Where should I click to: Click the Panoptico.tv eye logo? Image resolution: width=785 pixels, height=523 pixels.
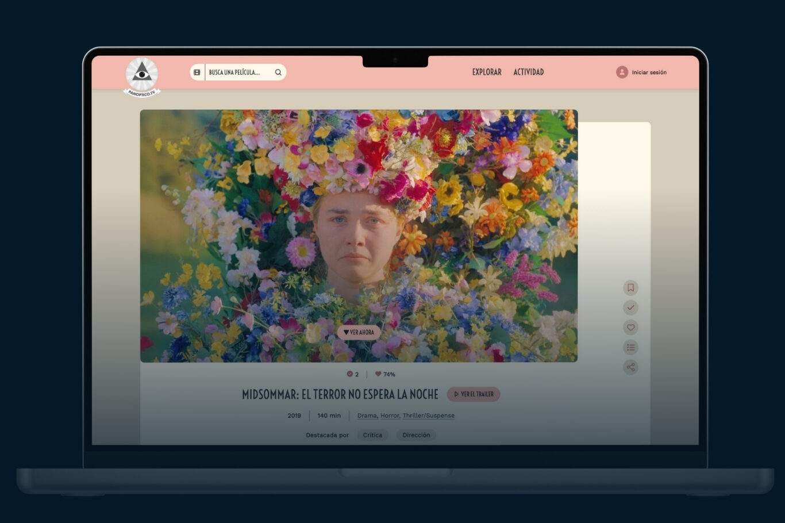click(142, 77)
